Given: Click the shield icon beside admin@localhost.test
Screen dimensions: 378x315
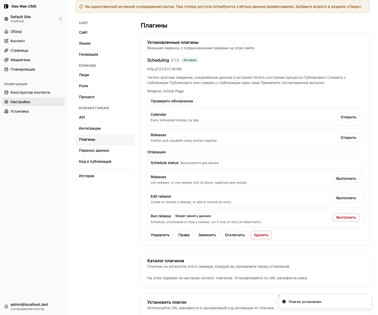Looking at the screenshot, I should (6, 307).
